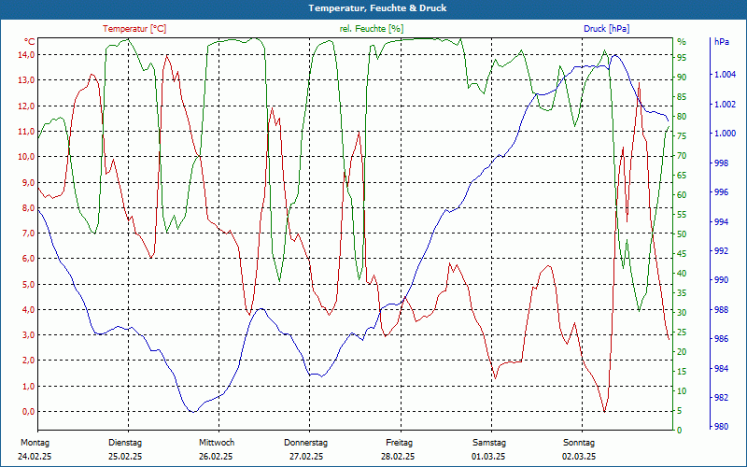Click the '990' pressure axis value
Screen dimensions: 747x467
click(721, 279)
